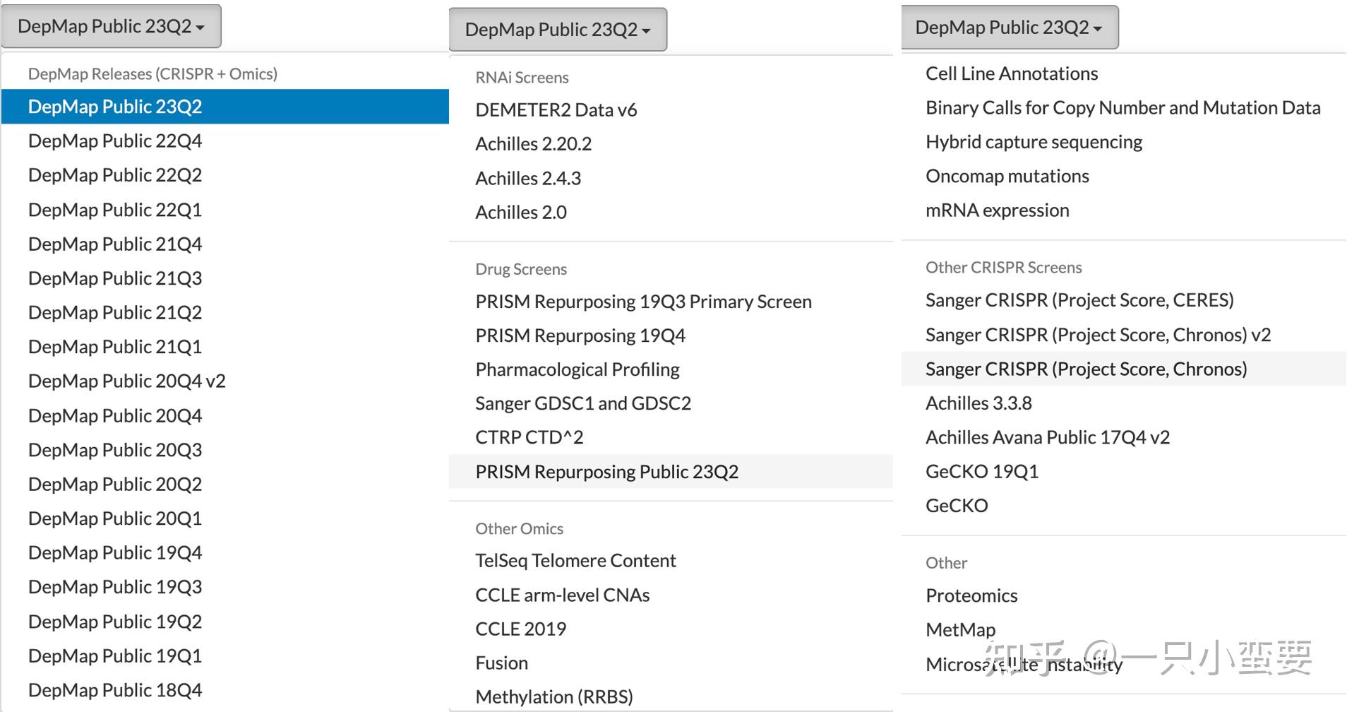
Task: Open the dropdown button above DepMap Releases header
Action: [x=111, y=27]
